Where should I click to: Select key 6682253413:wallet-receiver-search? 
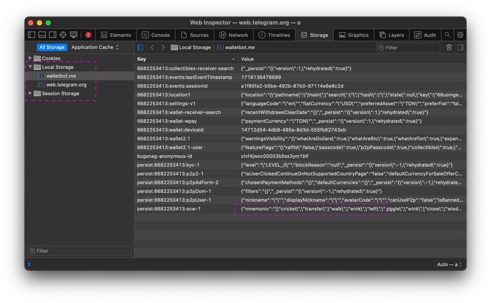[179, 112]
